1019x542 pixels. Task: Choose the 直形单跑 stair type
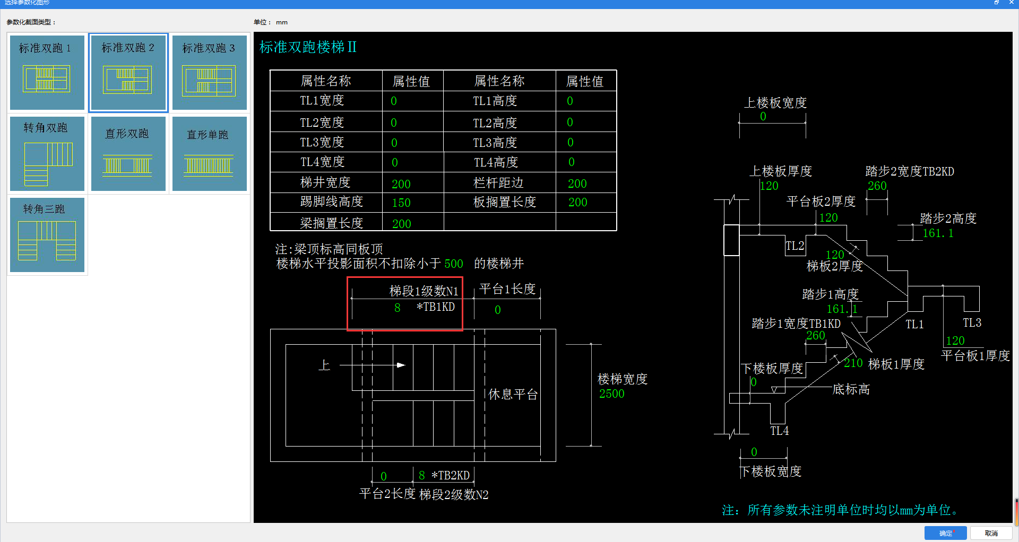209,154
